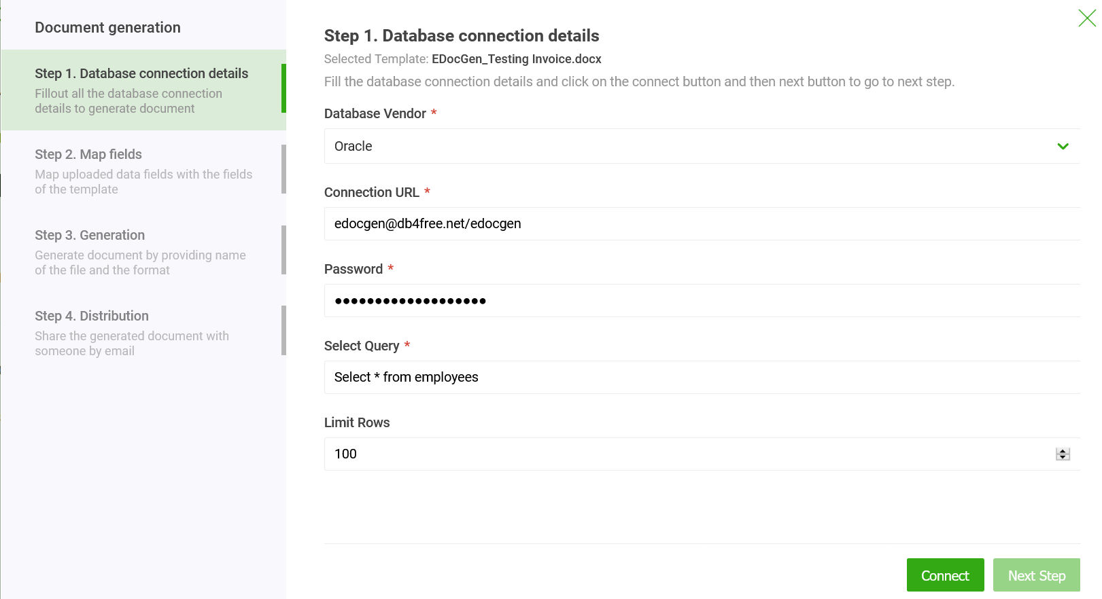
Task: Click the Limit Rows number field
Action: pyautogui.click(x=687, y=454)
